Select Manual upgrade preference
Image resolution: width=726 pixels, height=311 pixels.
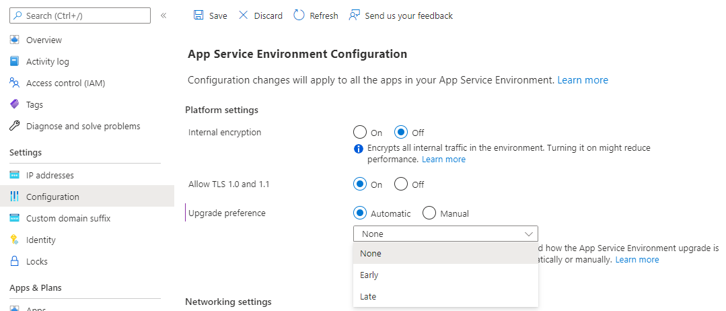429,213
